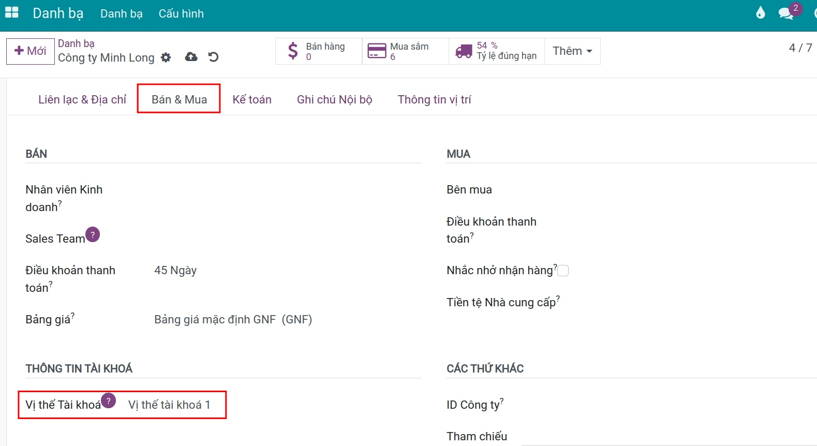Open the droplet debug icon in top bar
The height and width of the screenshot is (446, 817).
click(x=761, y=13)
